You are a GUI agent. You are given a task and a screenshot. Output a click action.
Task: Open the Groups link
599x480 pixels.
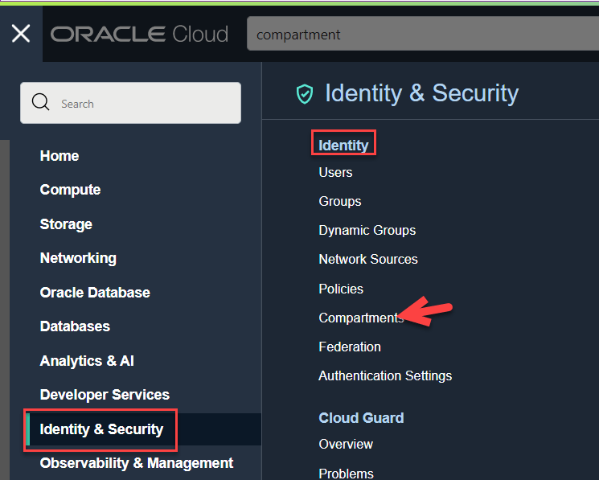(x=340, y=201)
